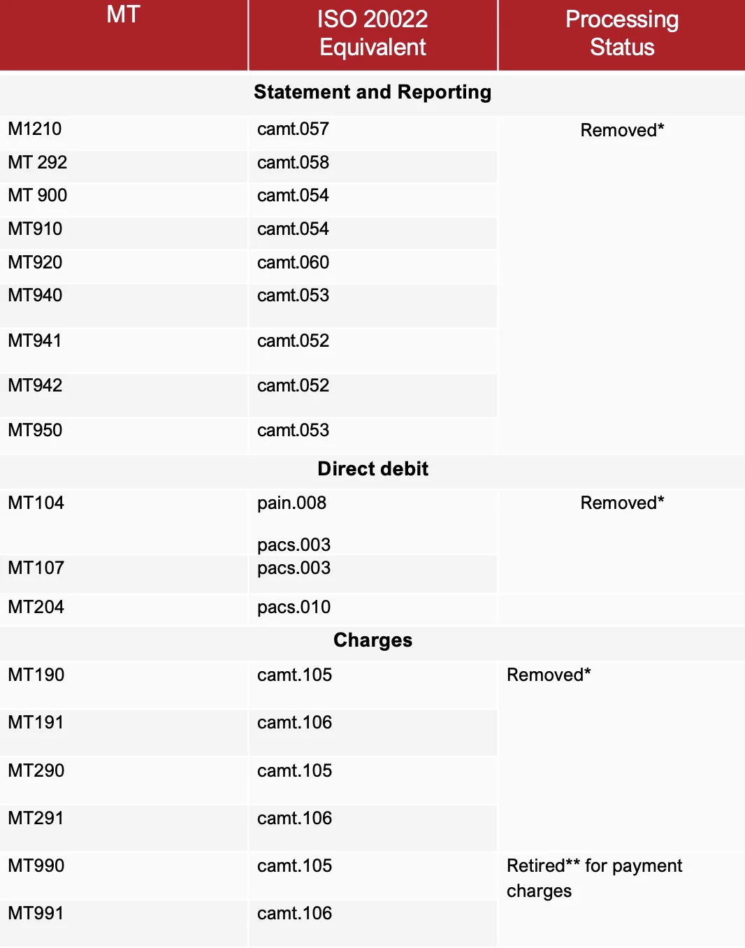Click the M1210 cell

tap(35, 129)
